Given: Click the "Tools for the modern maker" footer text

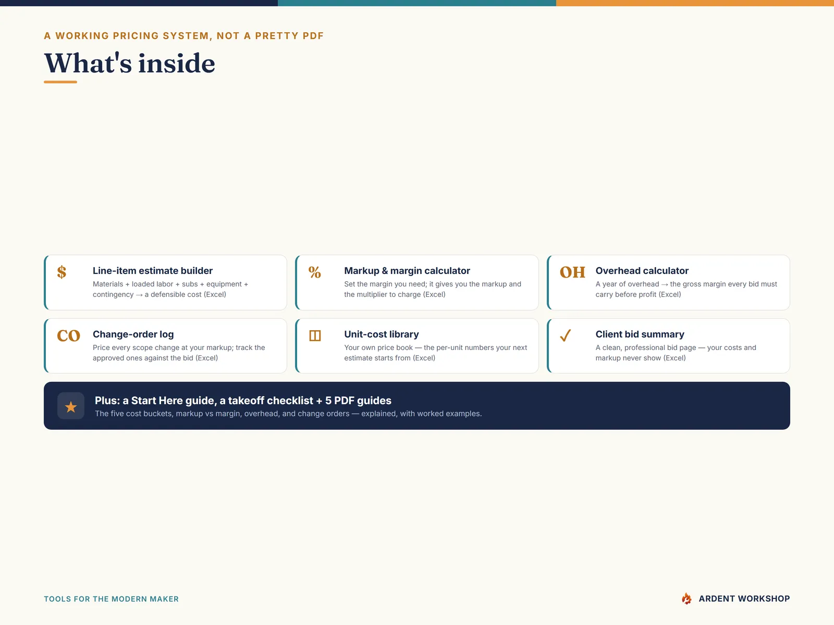Looking at the screenshot, I should point(111,599).
